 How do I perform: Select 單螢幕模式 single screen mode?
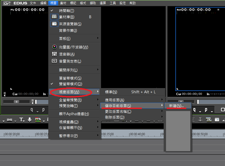click(70, 78)
